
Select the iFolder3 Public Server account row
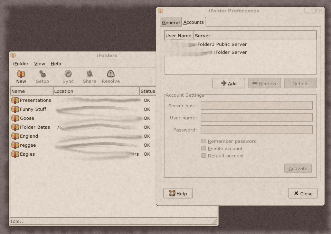[x=222, y=45]
